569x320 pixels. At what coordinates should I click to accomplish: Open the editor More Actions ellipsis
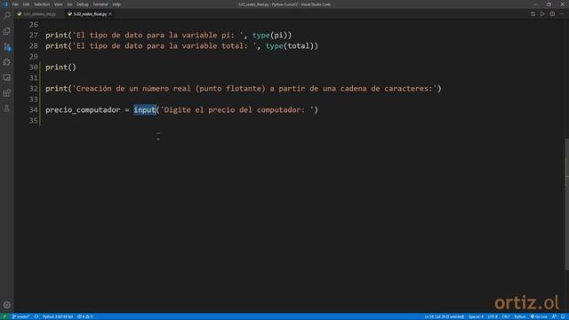tap(562, 14)
